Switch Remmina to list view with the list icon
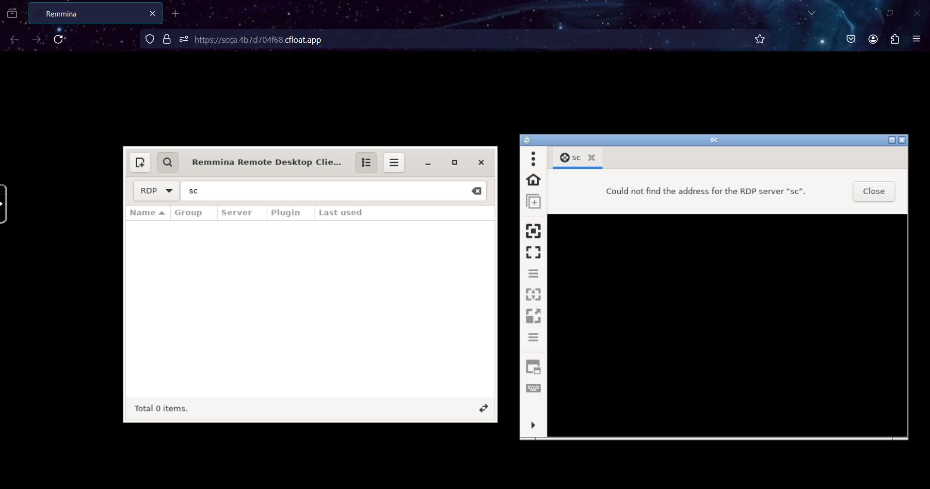This screenshot has height=489, width=930. [366, 163]
